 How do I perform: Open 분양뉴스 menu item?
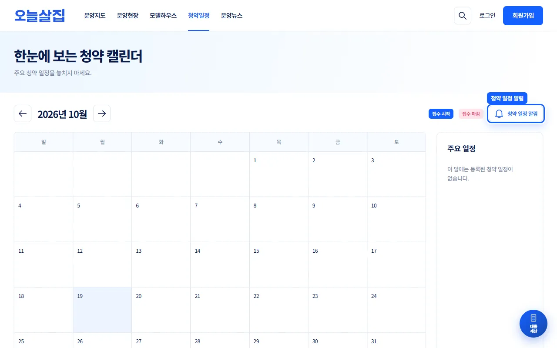click(232, 16)
